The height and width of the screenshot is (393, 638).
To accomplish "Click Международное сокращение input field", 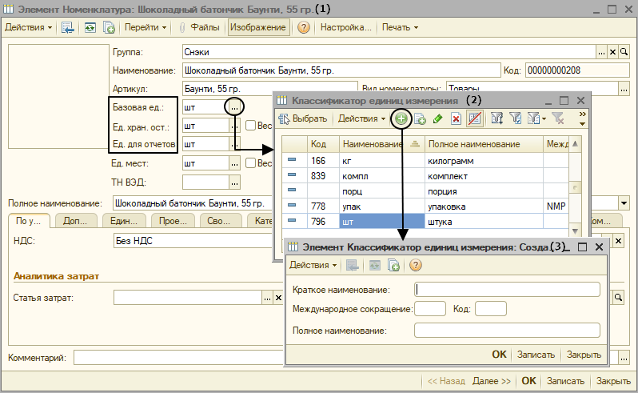I will [x=430, y=309].
